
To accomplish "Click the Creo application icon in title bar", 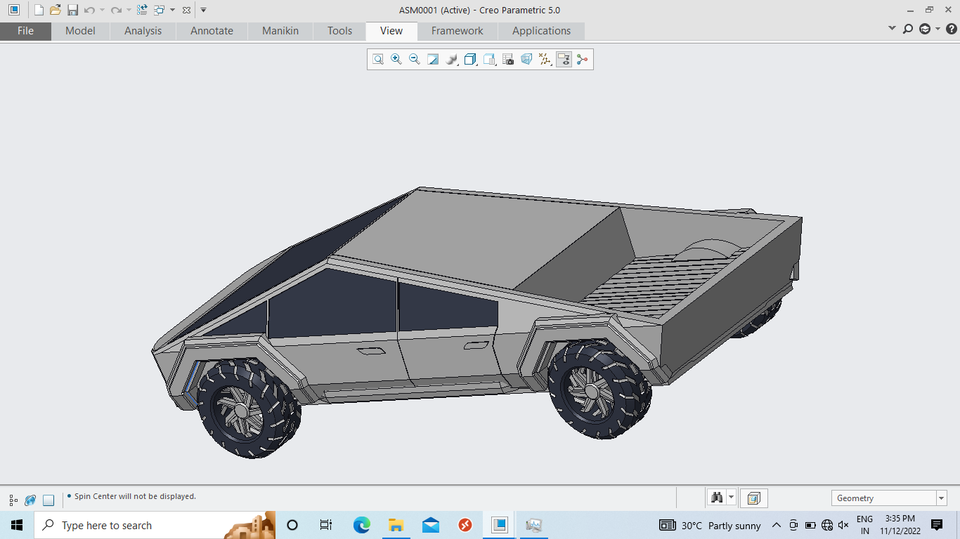I will click(x=14, y=10).
